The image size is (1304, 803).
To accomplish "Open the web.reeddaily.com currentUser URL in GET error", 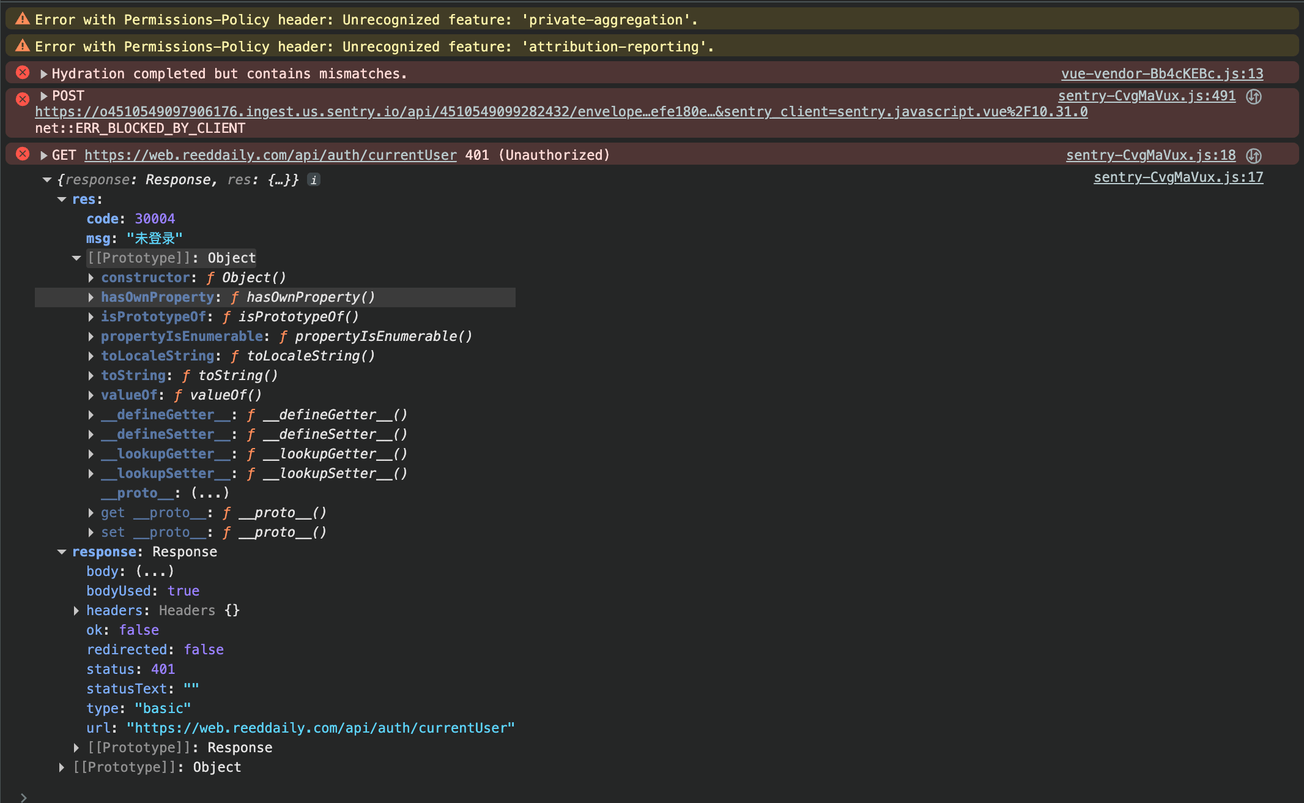I will pos(270,155).
